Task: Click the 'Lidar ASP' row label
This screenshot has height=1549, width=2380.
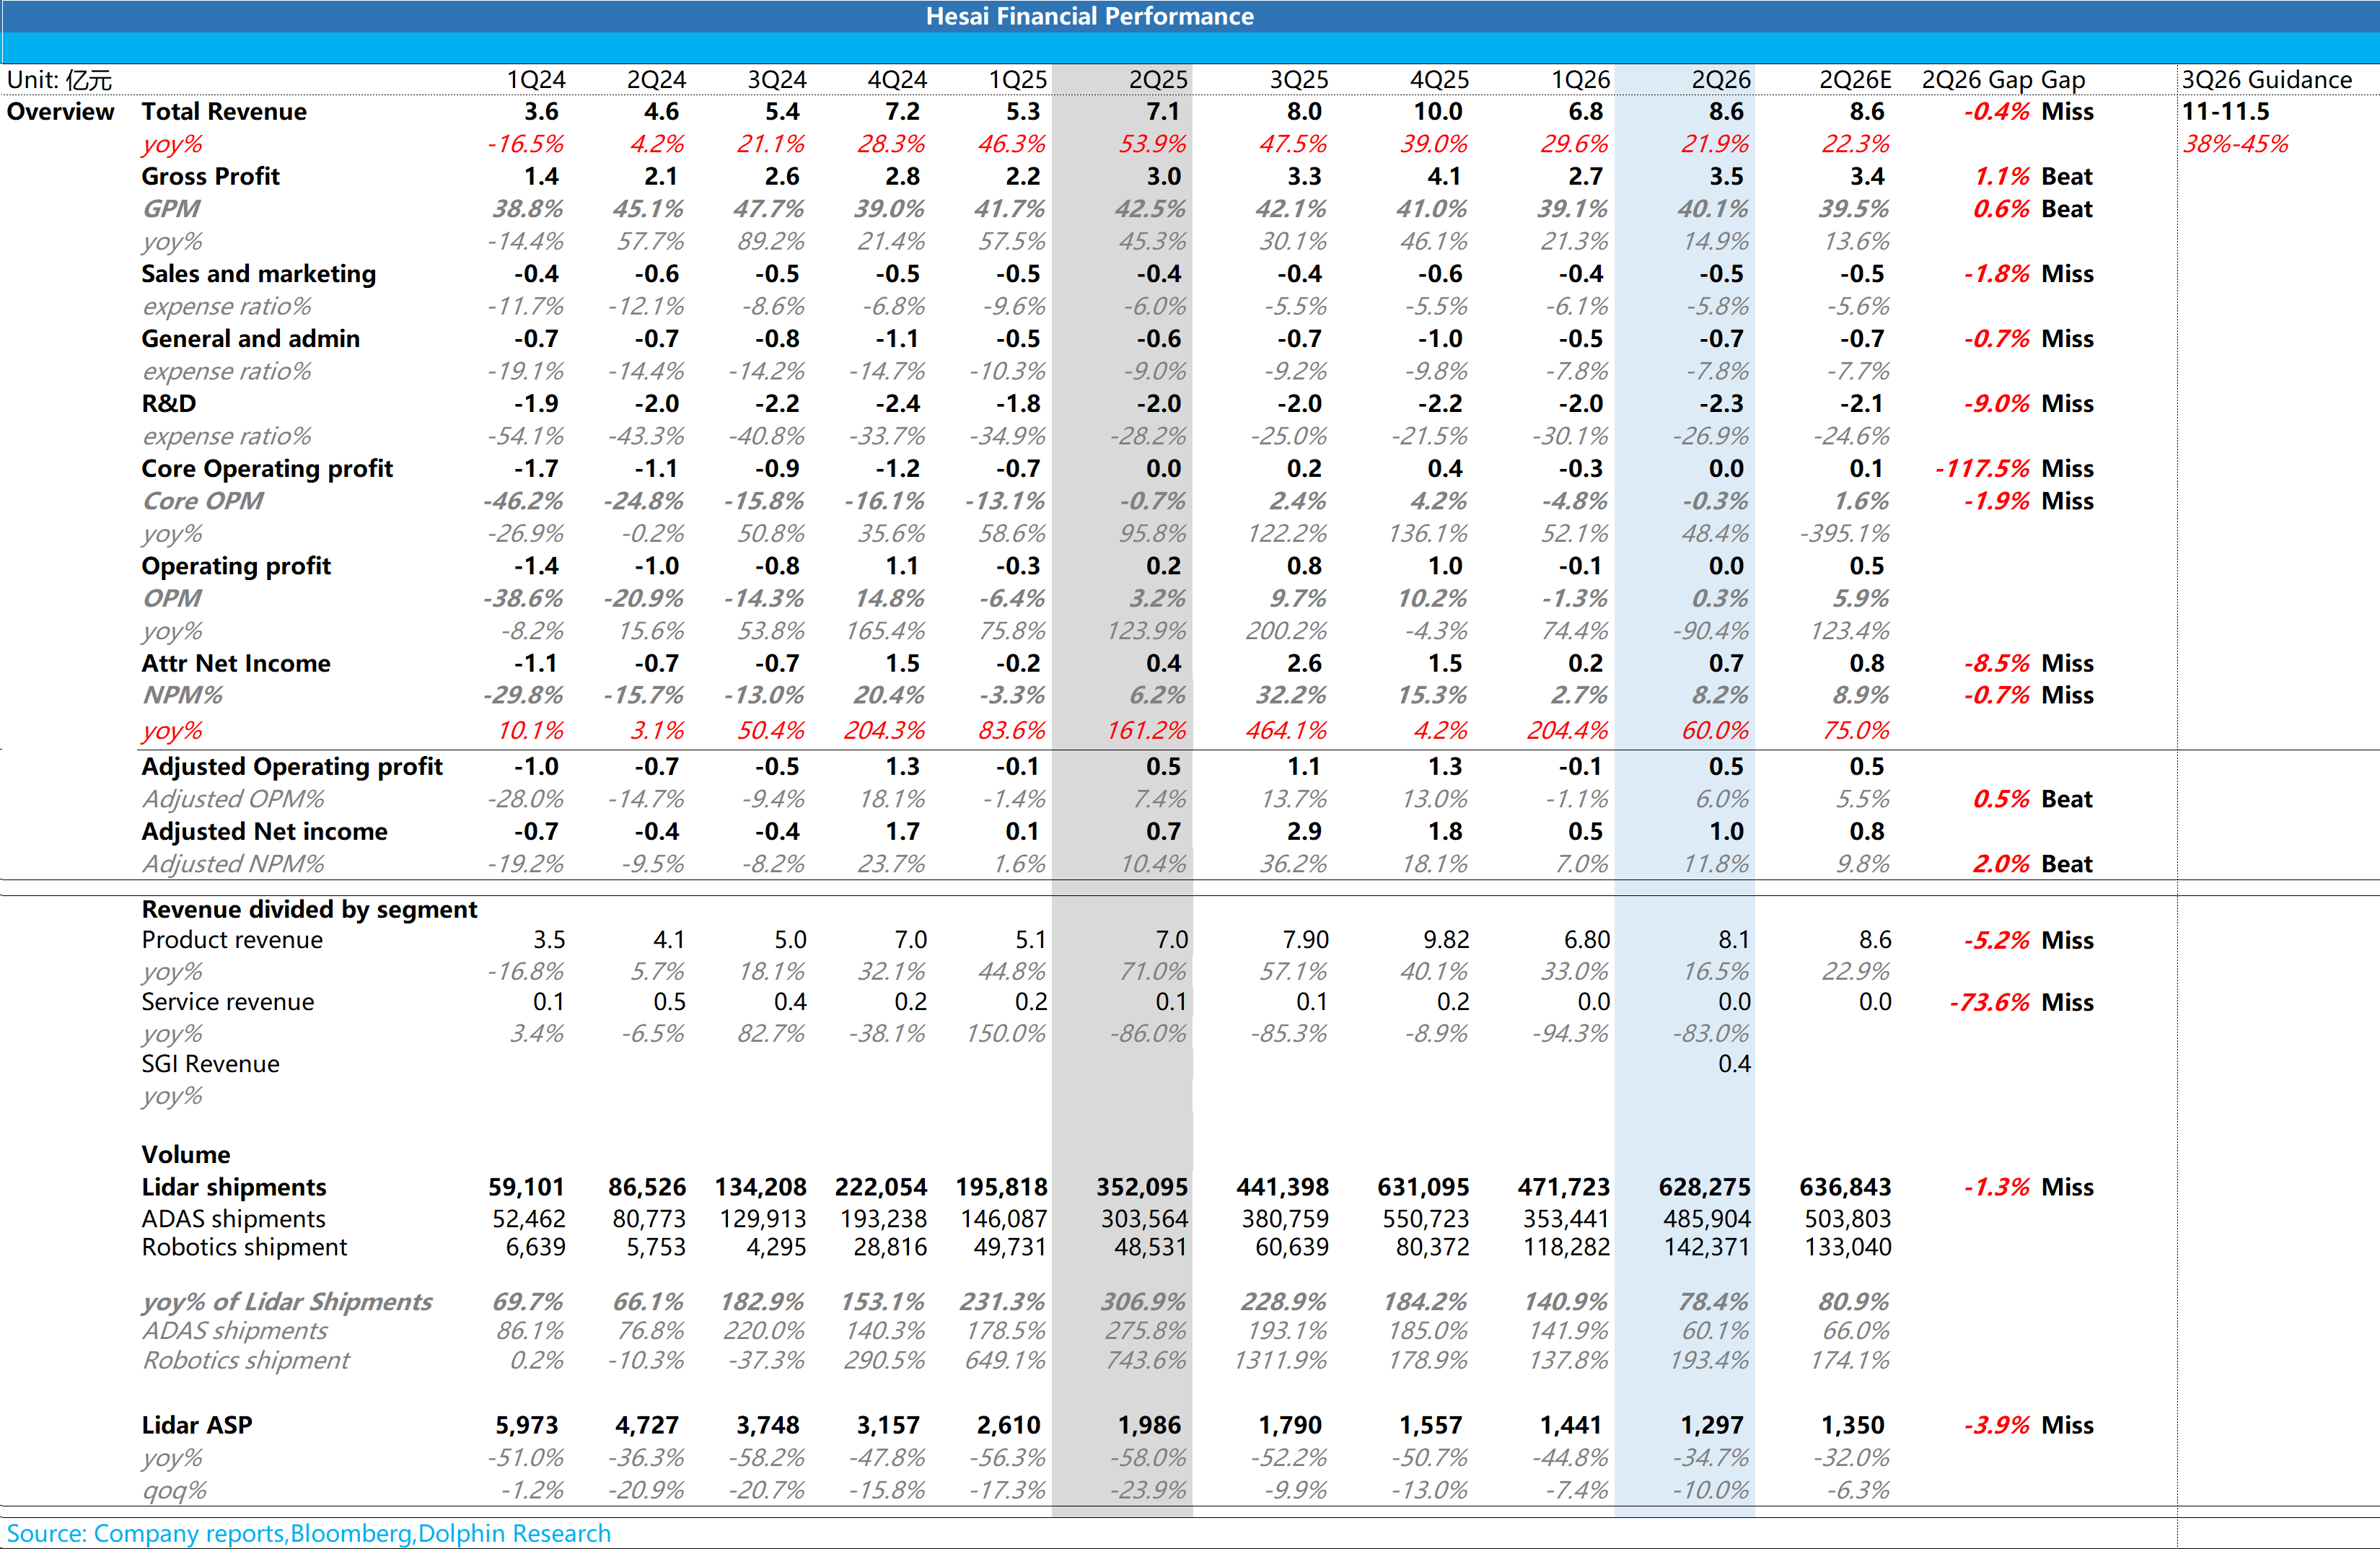Action: pos(196,1425)
